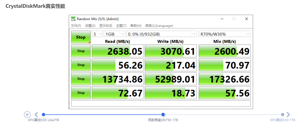This screenshot has width=302, height=128.
Task: Open the drive dropdown E: 0% (0/932GiB)
Action: tap(162, 34)
